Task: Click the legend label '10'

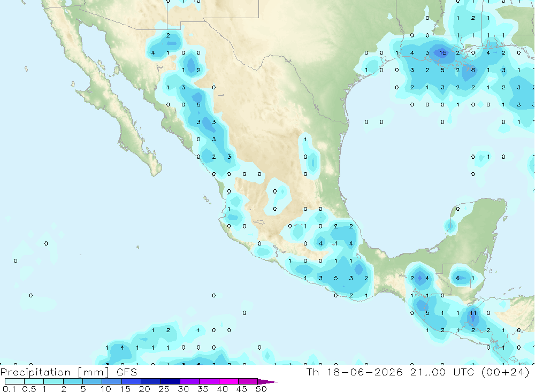Action: [106, 389]
